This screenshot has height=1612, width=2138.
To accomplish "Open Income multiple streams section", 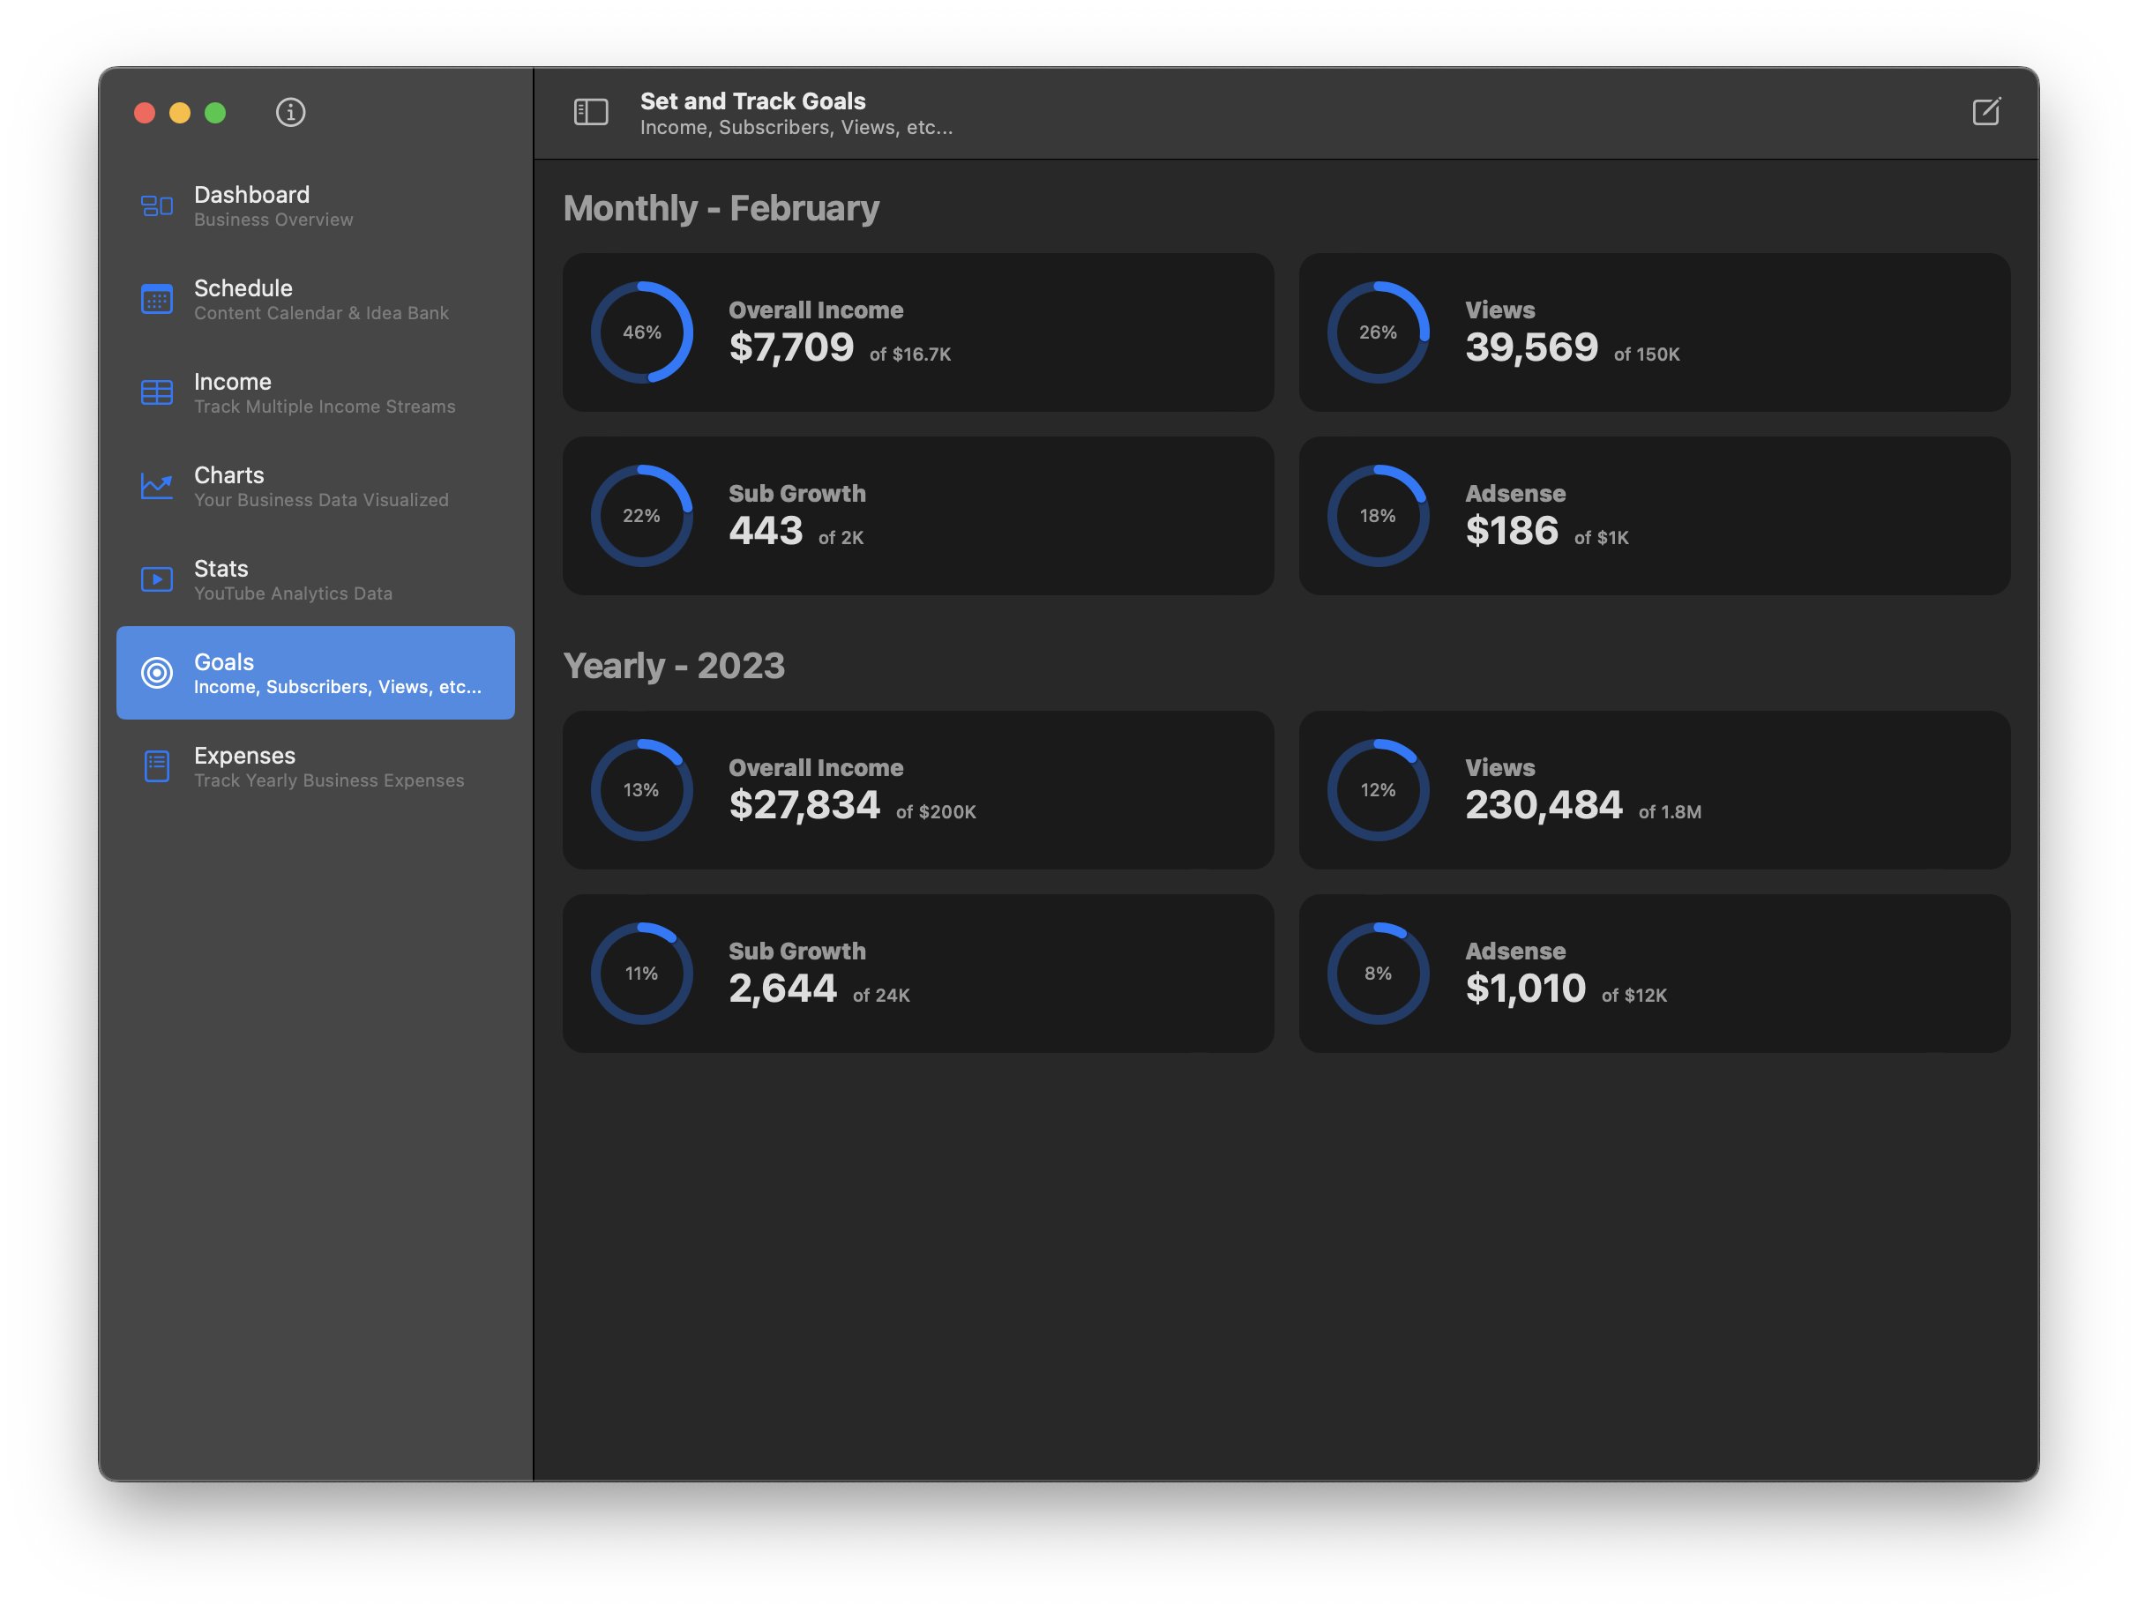I will click(x=324, y=393).
